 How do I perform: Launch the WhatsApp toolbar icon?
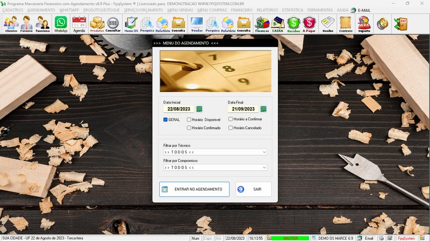pos(61,24)
